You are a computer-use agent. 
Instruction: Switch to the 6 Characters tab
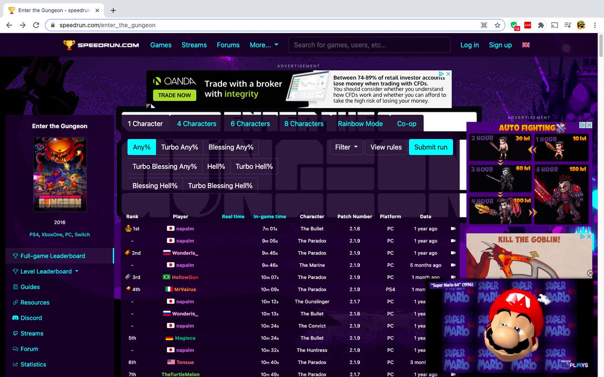pyautogui.click(x=250, y=124)
